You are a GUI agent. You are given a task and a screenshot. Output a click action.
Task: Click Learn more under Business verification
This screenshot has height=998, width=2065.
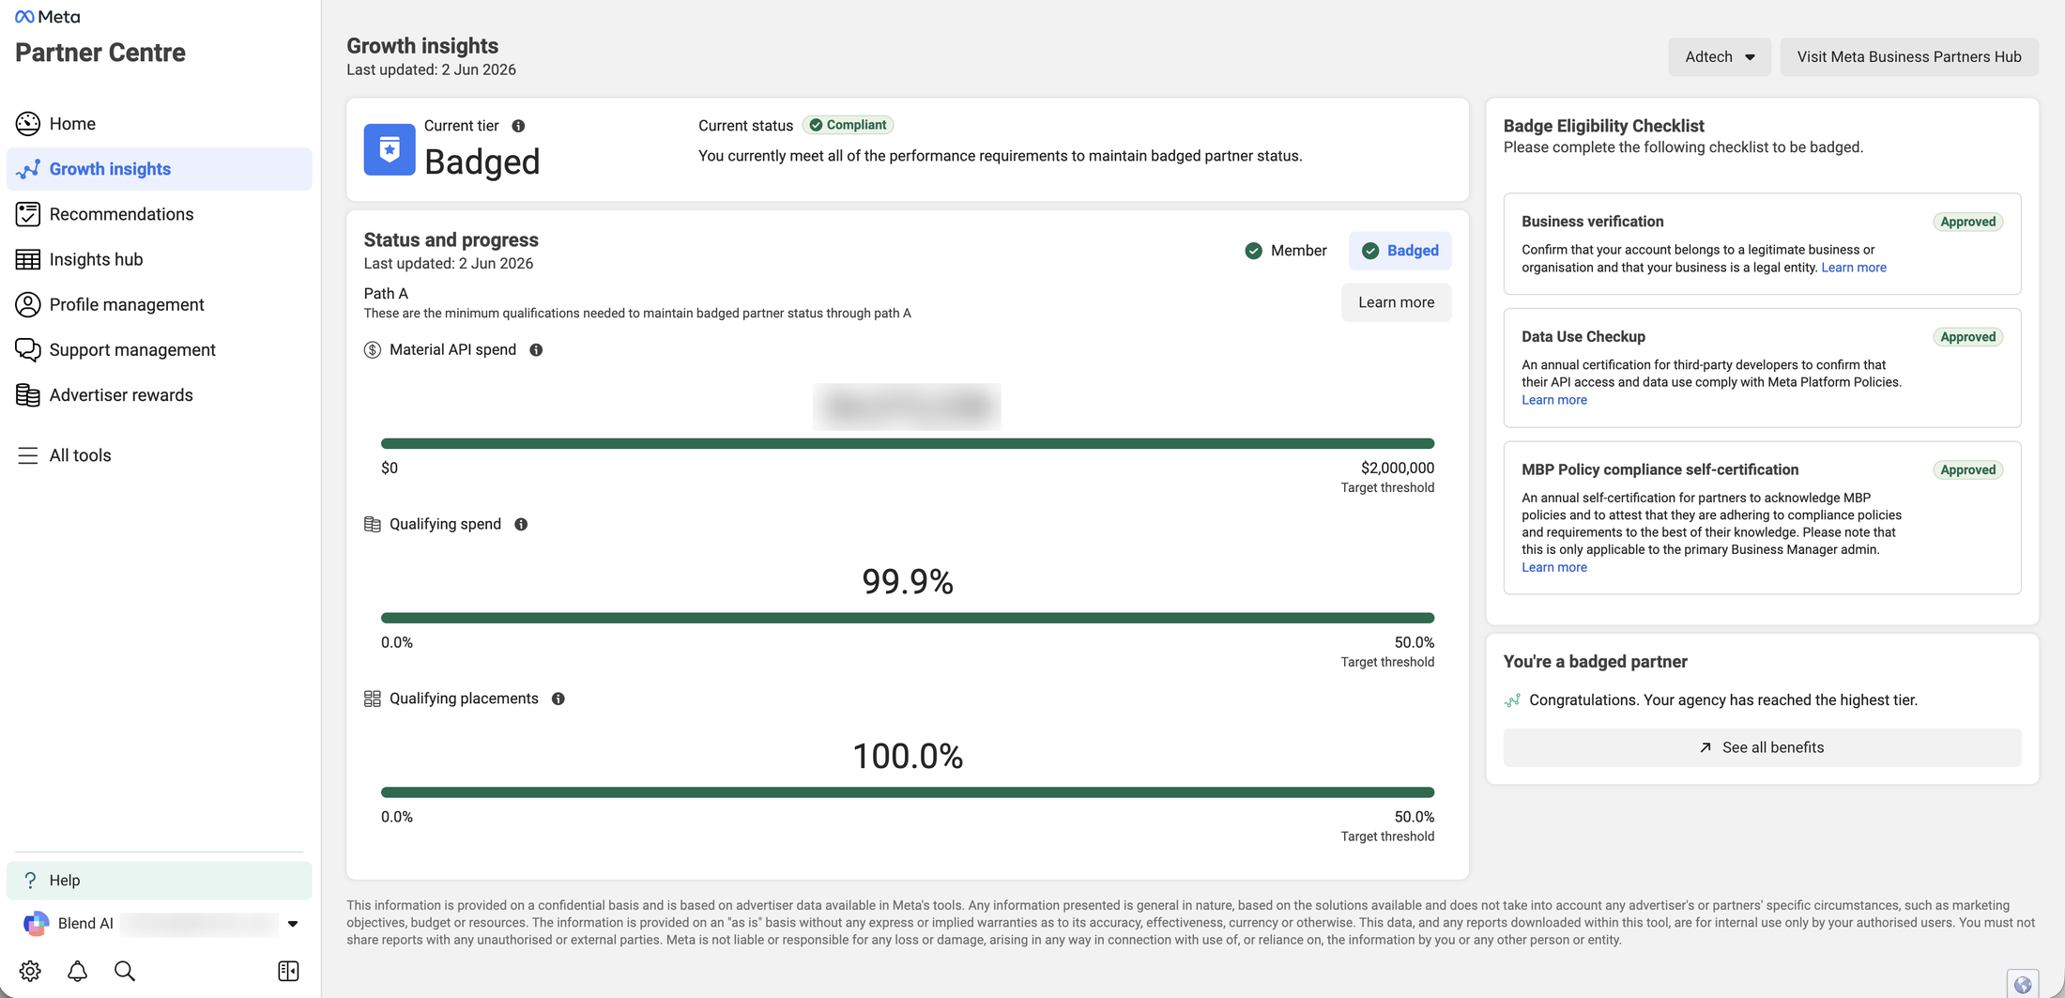1854,268
